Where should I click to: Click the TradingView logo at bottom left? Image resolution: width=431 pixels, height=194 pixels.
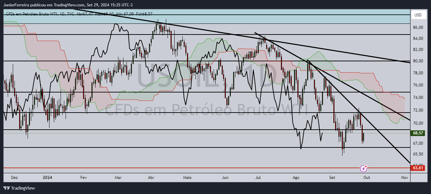click(x=19, y=188)
